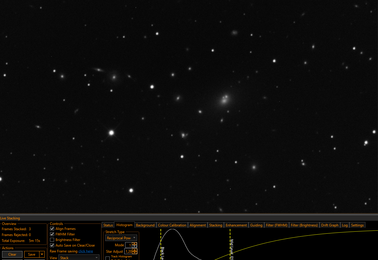Follow the Raw Frame saving 'click here' link
The image size is (378, 260).
[86, 251]
